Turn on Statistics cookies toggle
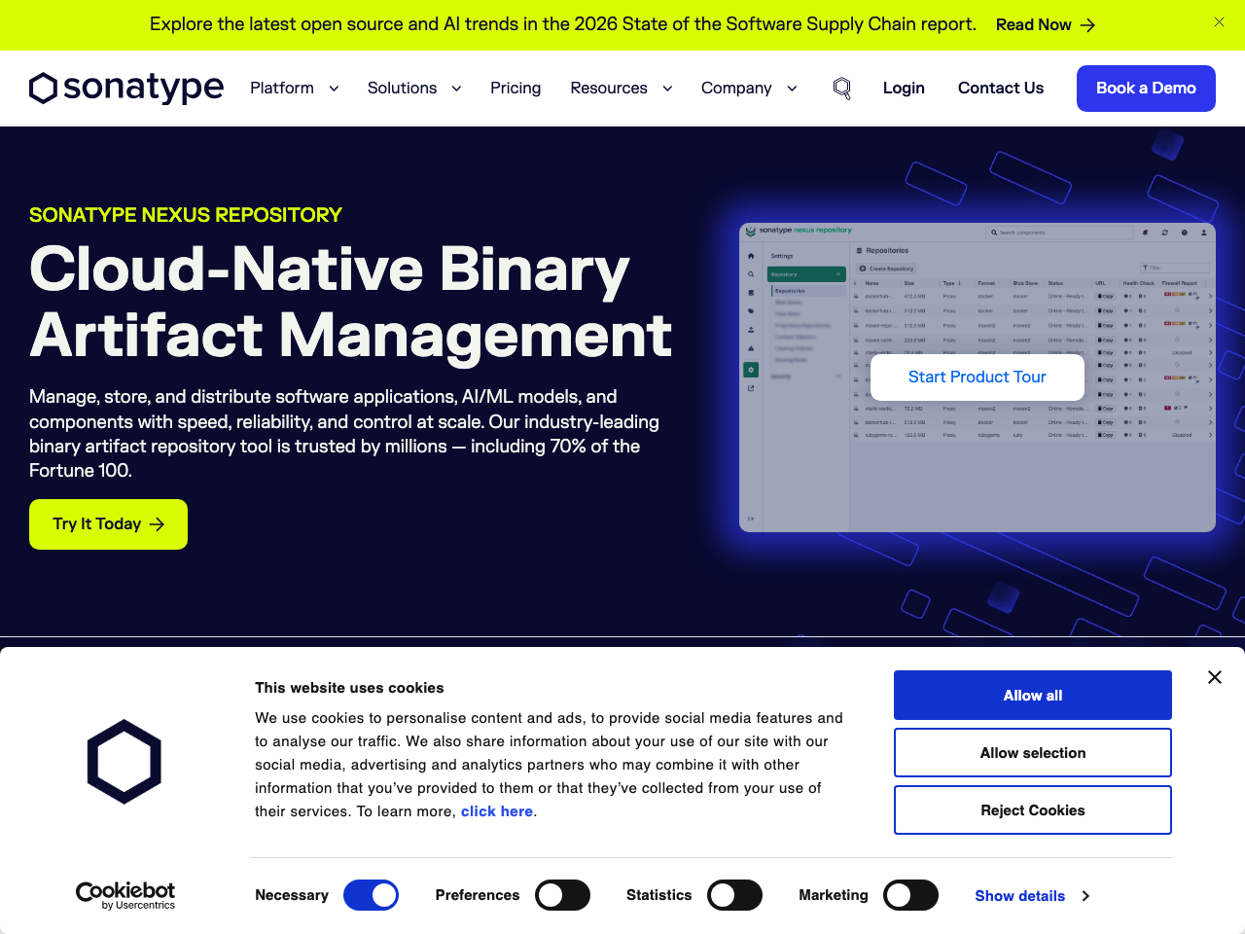 (x=734, y=895)
